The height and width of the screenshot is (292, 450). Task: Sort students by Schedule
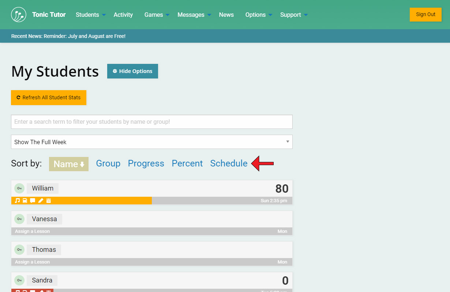tap(229, 164)
